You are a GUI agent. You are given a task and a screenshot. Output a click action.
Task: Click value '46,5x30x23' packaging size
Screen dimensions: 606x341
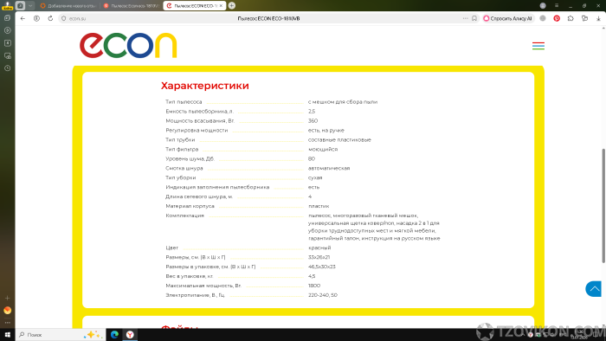[x=321, y=267]
